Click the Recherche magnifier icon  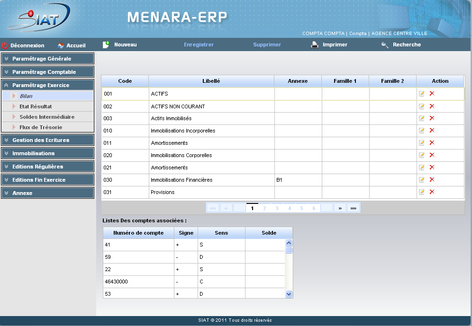tap(385, 45)
